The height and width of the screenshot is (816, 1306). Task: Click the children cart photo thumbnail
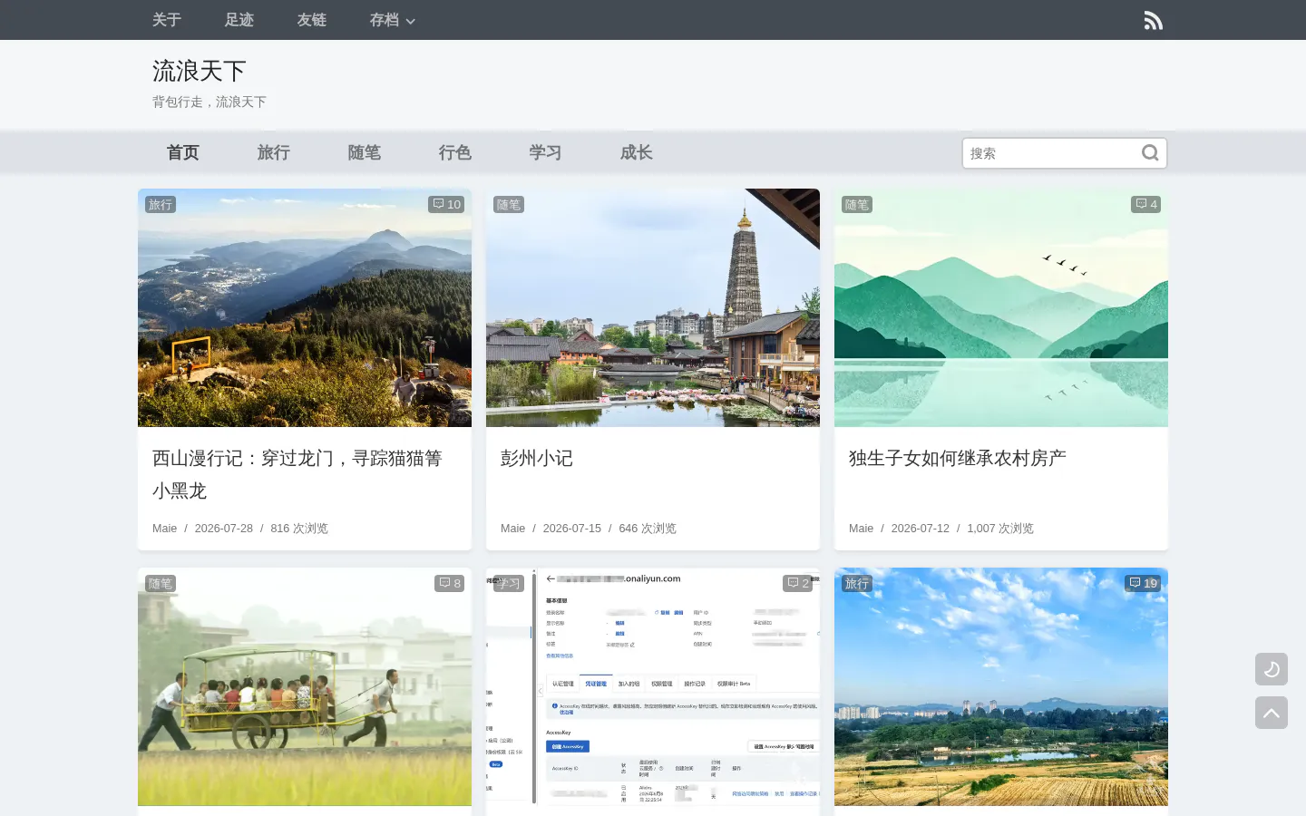tap(305, 686)
